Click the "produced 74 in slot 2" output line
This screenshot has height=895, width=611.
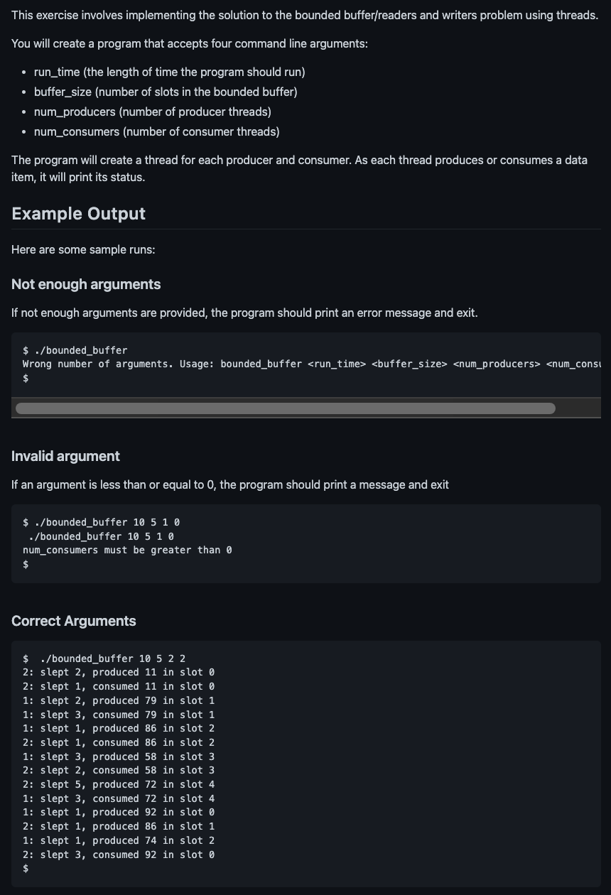coord(119,840)
